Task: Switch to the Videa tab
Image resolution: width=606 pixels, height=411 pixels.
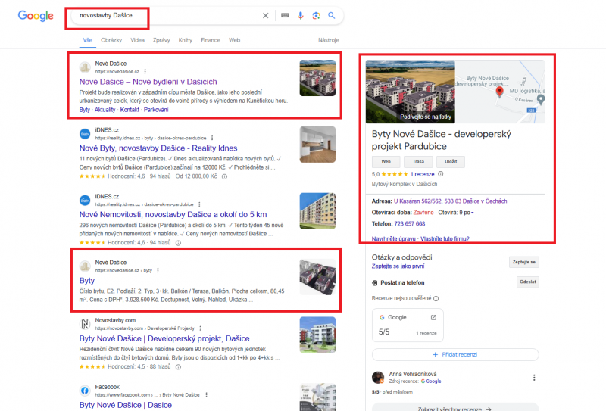Action: tap(137, 40)
